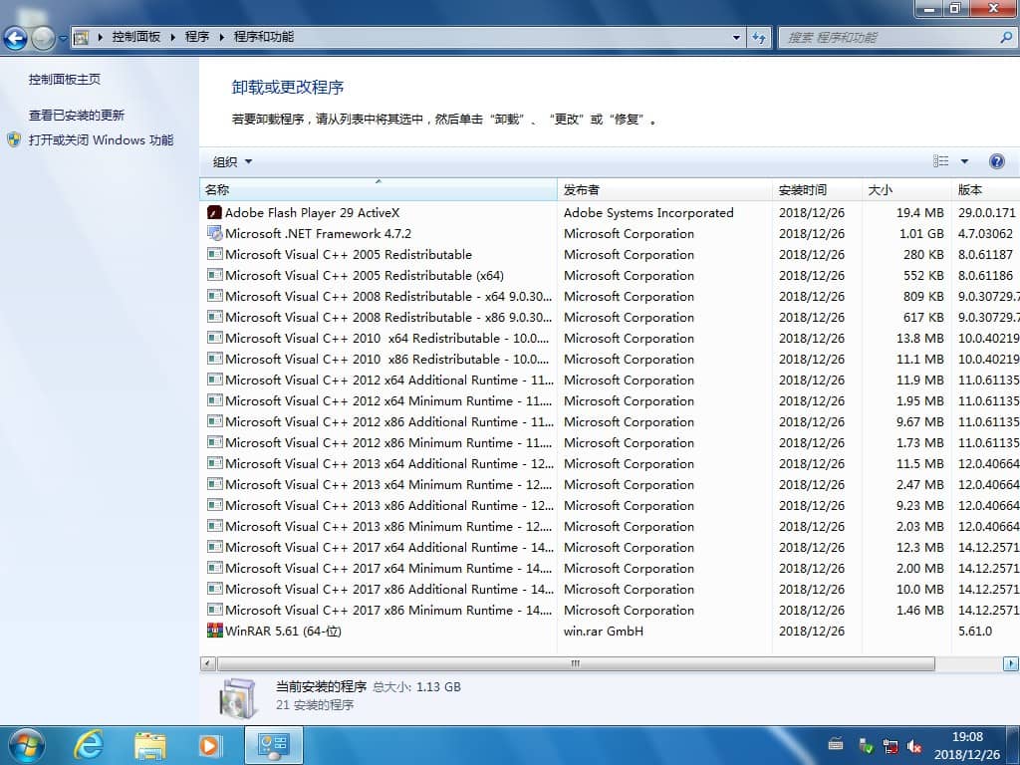1020x765 pixels.
Task: Open the 组织 dropdown menu
Action: coord(228,160)
